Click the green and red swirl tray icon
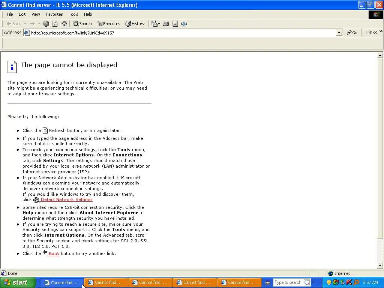The height and width of the screenshot is (288, 384). [x=336, y=282]
